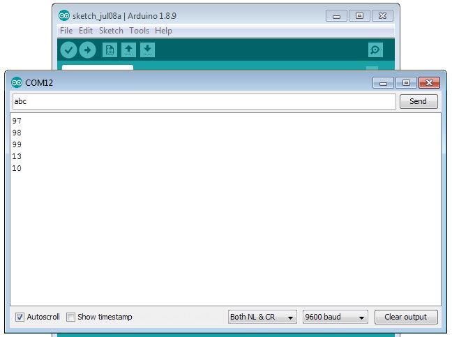Click the 'sketch_jul08a | Arduino 1.8.9' title text
The height and width of the screenshot is (337, 452).
(124, 16)
